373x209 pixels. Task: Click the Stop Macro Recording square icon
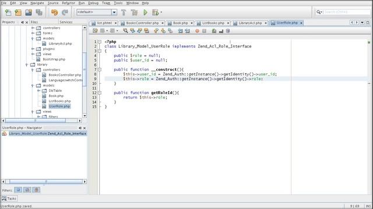(x=204, y=31)
